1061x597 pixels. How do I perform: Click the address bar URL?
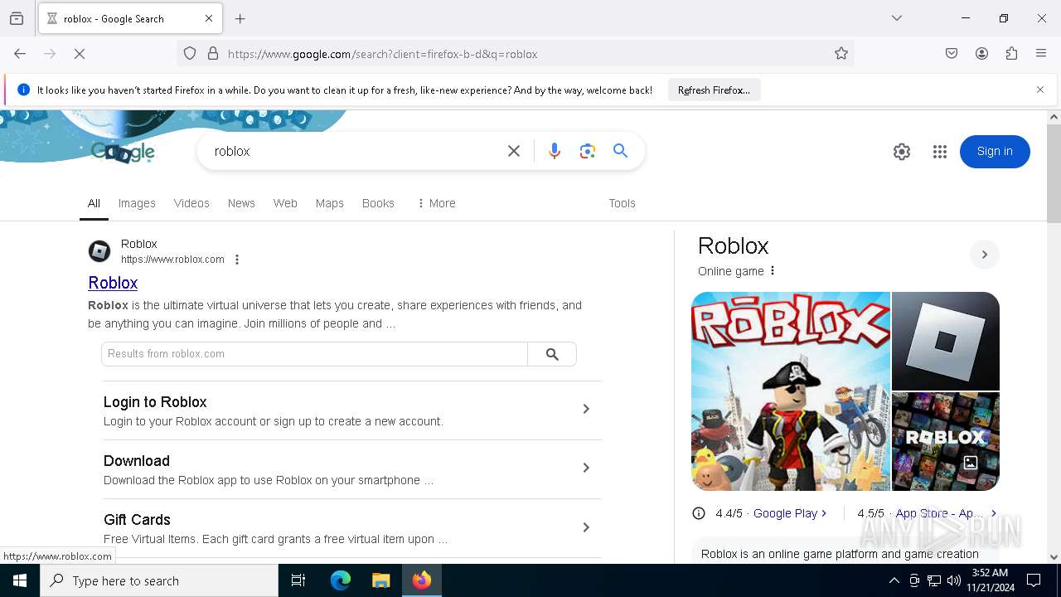point(382,54)
